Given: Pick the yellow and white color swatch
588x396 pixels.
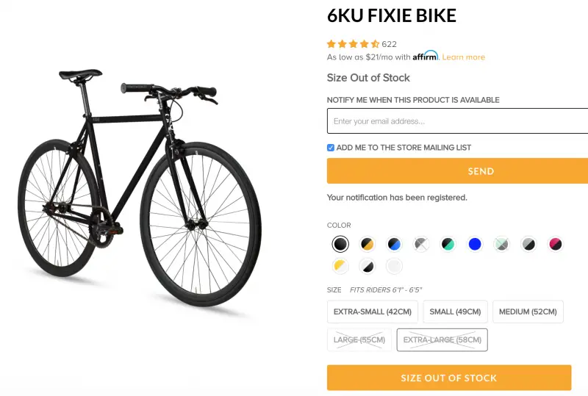Looking at the screenshot, I should pyautogui.click(x=340, y=266).
